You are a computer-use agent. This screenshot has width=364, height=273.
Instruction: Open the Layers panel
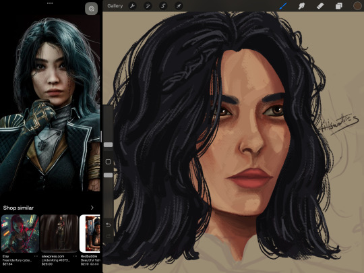(338, 6)
